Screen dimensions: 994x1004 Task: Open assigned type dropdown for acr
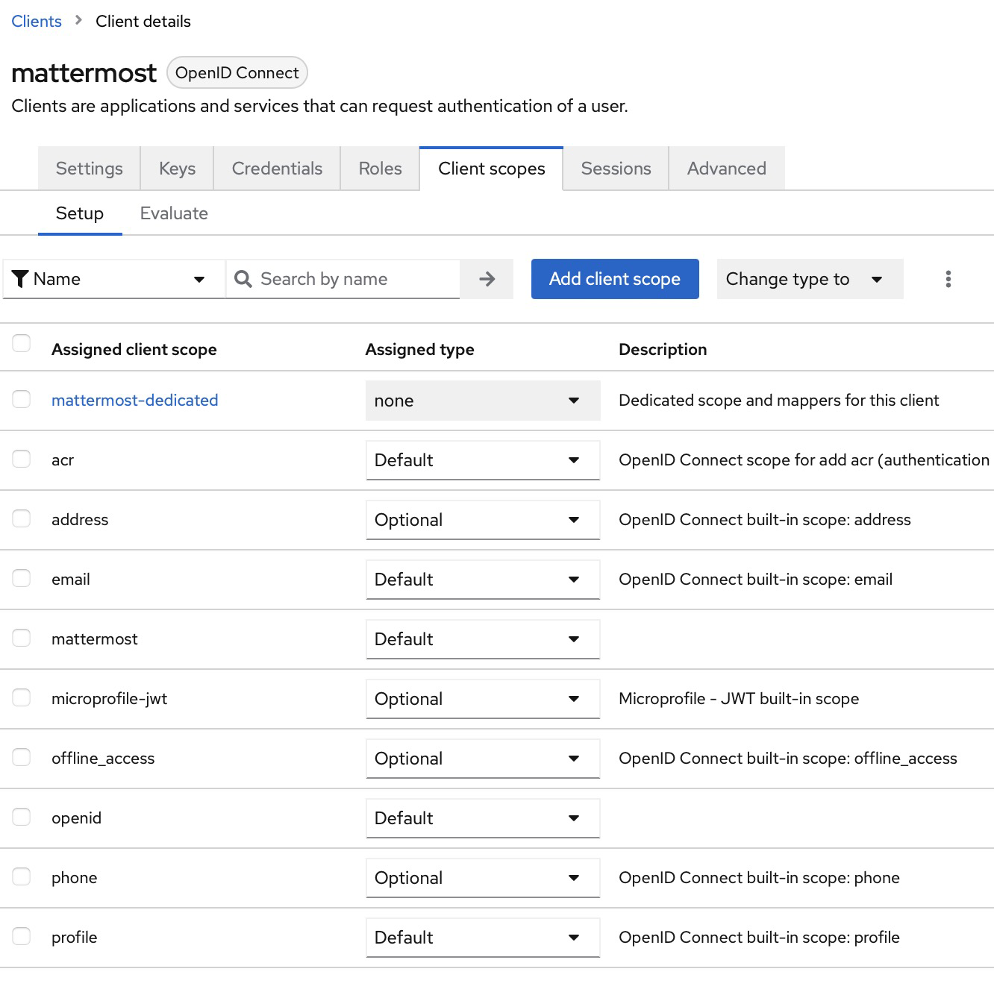point(483,460)
